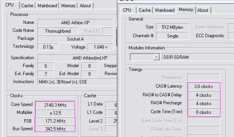Image resolution: width=234 pixels, height=137 pixels.
Task: Click the 342.5 MHz bus speed value
Action: click(x=55, y=129)
